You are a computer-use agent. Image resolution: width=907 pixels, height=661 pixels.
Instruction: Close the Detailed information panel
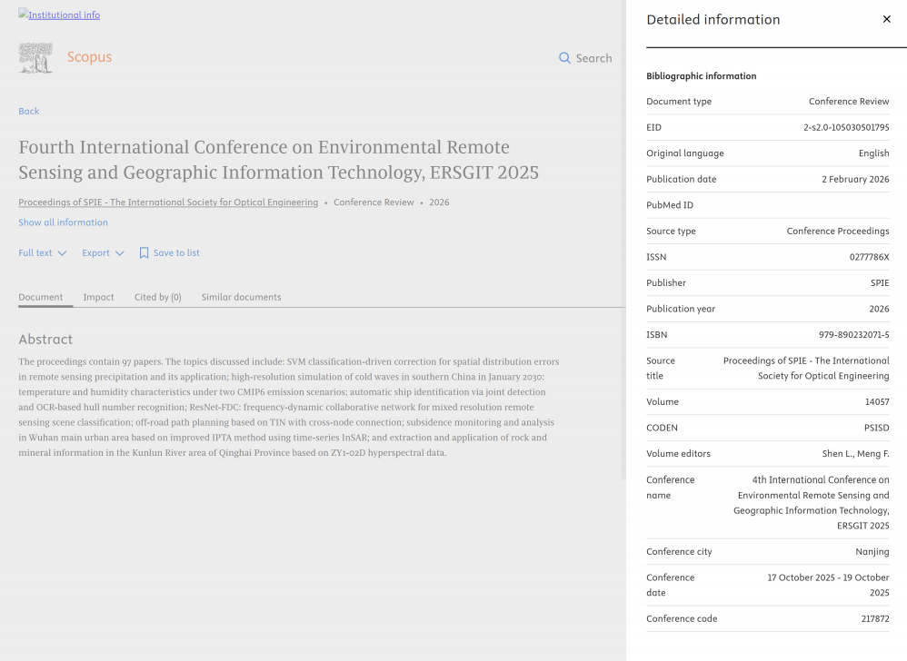(x=886, y=19)
